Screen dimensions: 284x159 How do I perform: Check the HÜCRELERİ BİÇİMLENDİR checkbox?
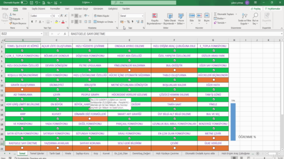214,80
